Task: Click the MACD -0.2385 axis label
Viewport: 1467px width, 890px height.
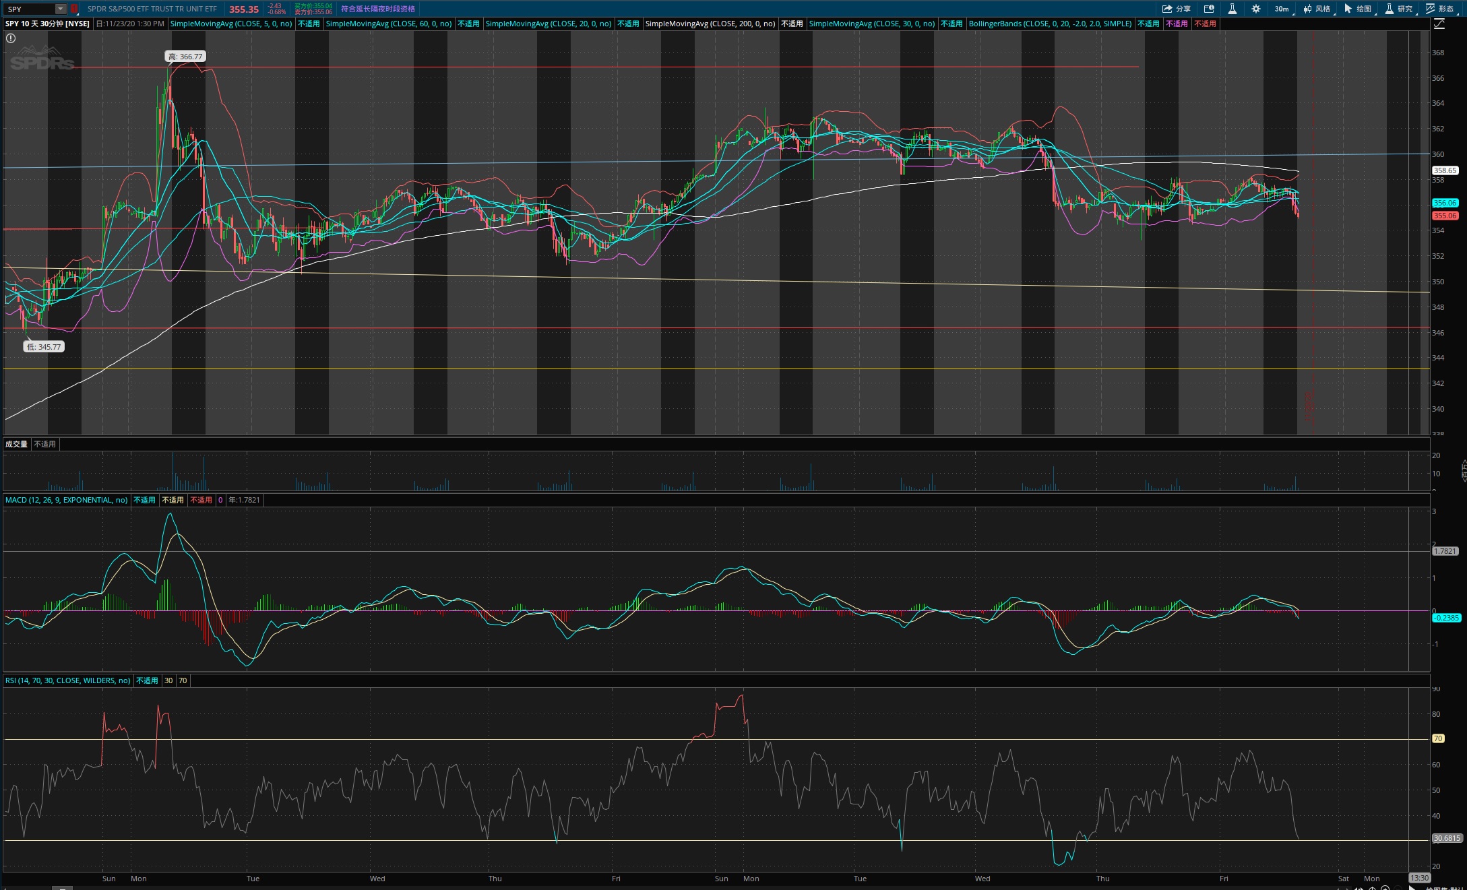Action: 1446,618
